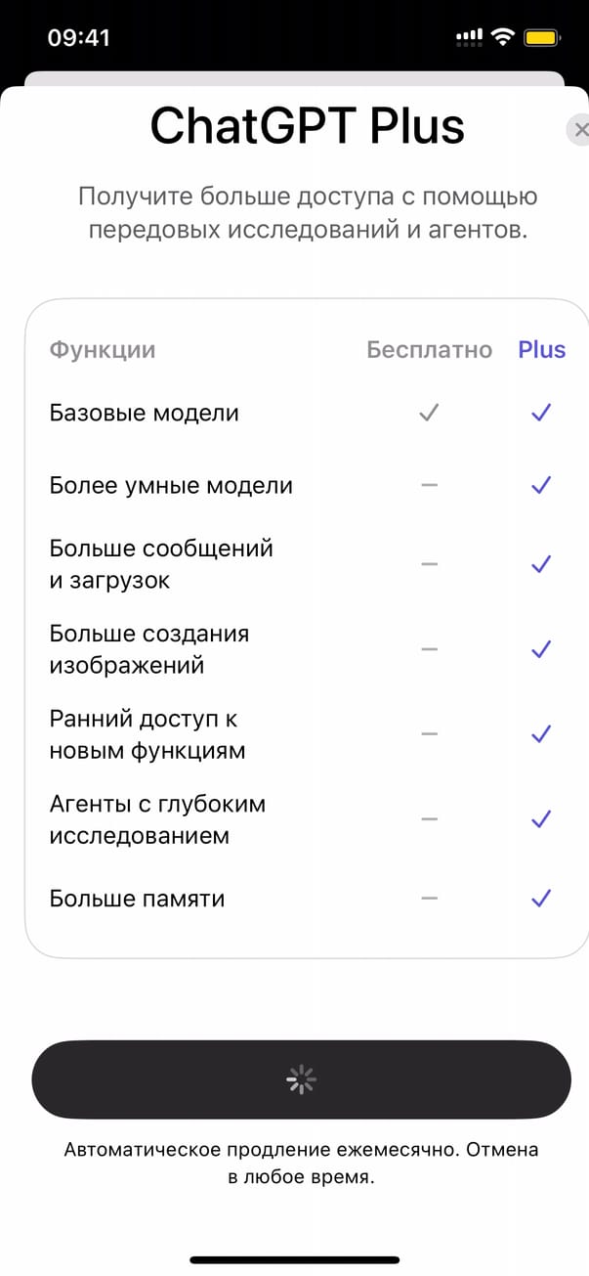The image size is (589, 1276).
Task: Tap the Wi-Fi status icon
Action: 503,38
